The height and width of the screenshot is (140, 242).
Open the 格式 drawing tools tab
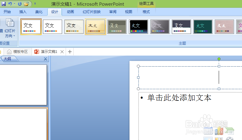146,12
